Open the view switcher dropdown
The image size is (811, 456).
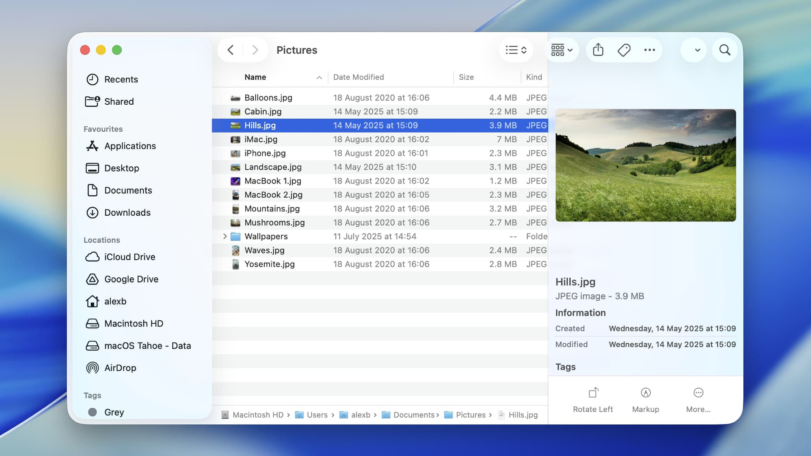[516, 50]
